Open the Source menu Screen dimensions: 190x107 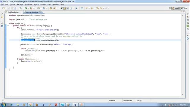pyautogui.click(x=12, y=4)
